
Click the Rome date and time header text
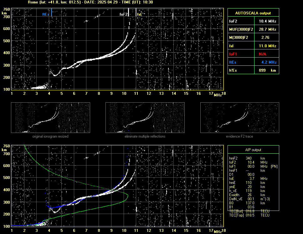pyautogui.click(x=90, y=2)
